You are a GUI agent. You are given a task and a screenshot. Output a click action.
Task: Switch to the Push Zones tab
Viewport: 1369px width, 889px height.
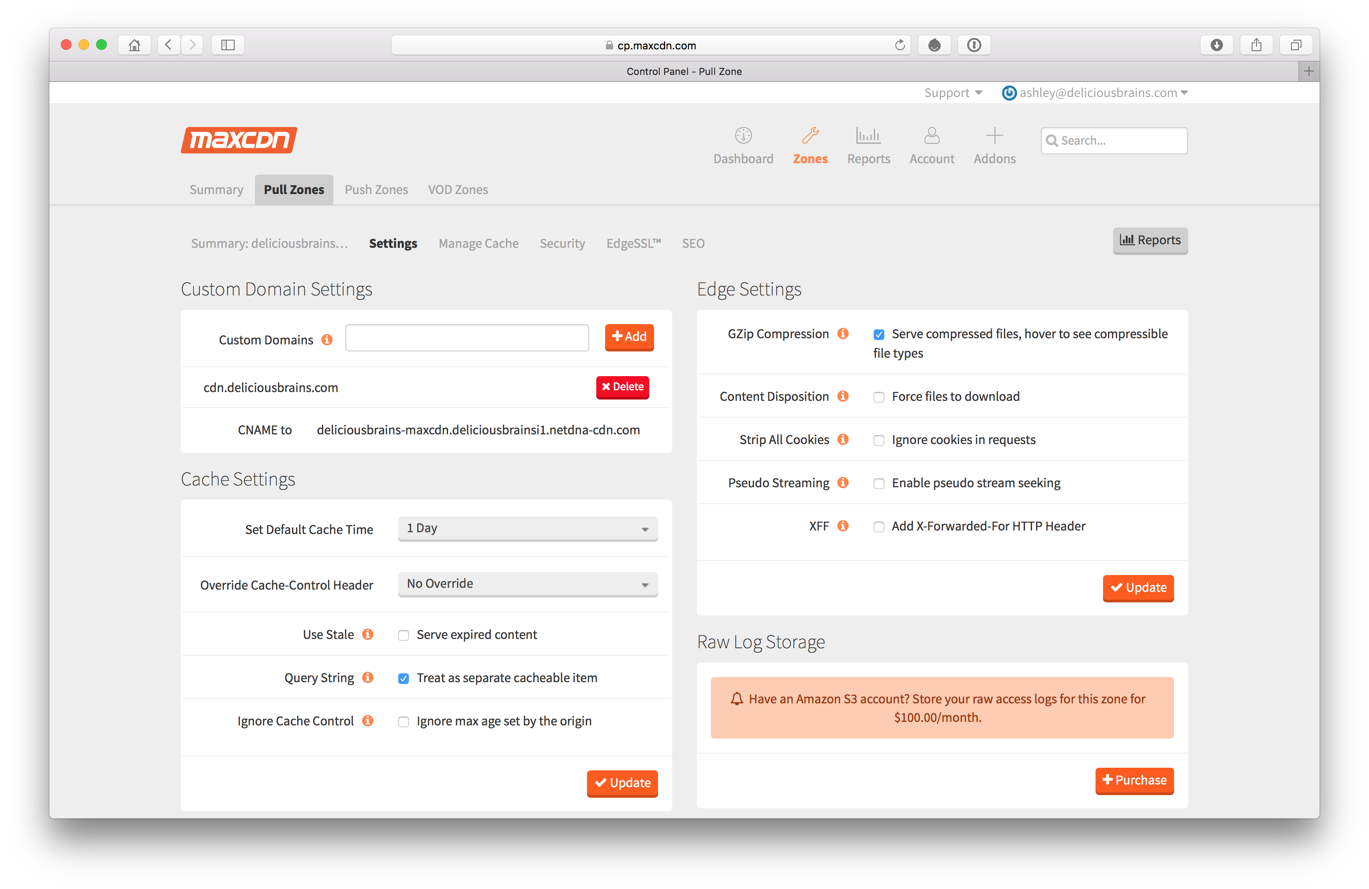[x=376, y=189]
